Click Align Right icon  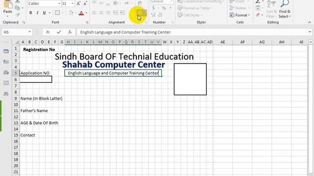[108, 13]
